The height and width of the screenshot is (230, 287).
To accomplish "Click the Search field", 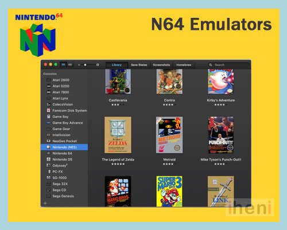I will click(228, 65).
